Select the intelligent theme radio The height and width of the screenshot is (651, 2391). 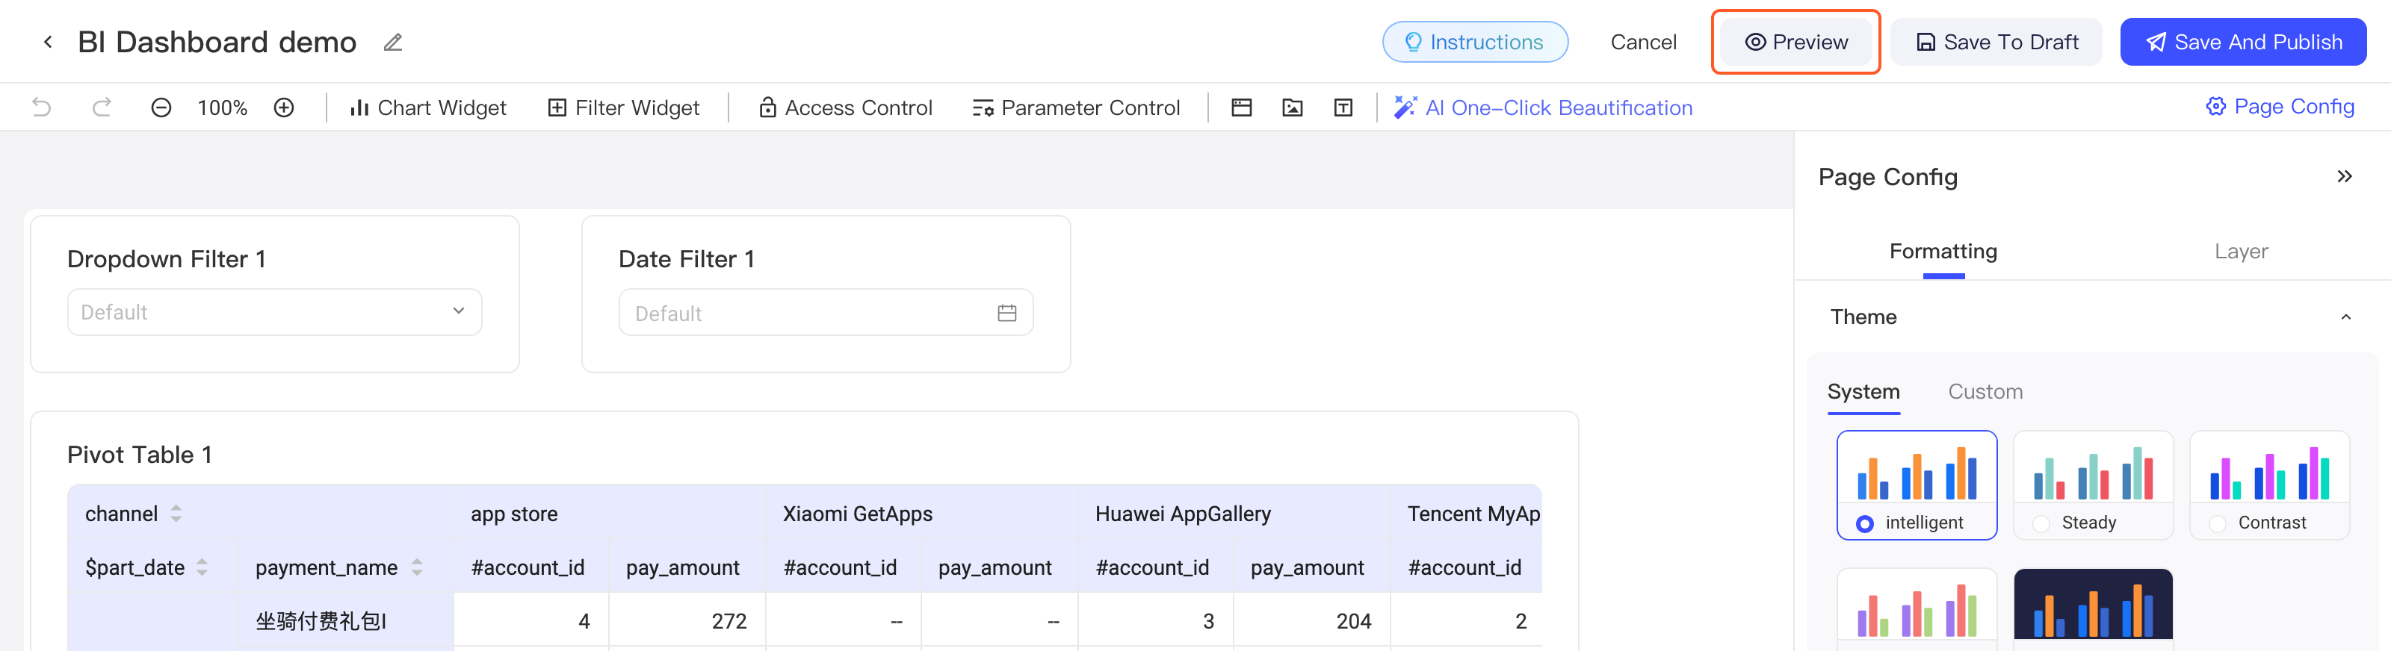point(1863,523)
